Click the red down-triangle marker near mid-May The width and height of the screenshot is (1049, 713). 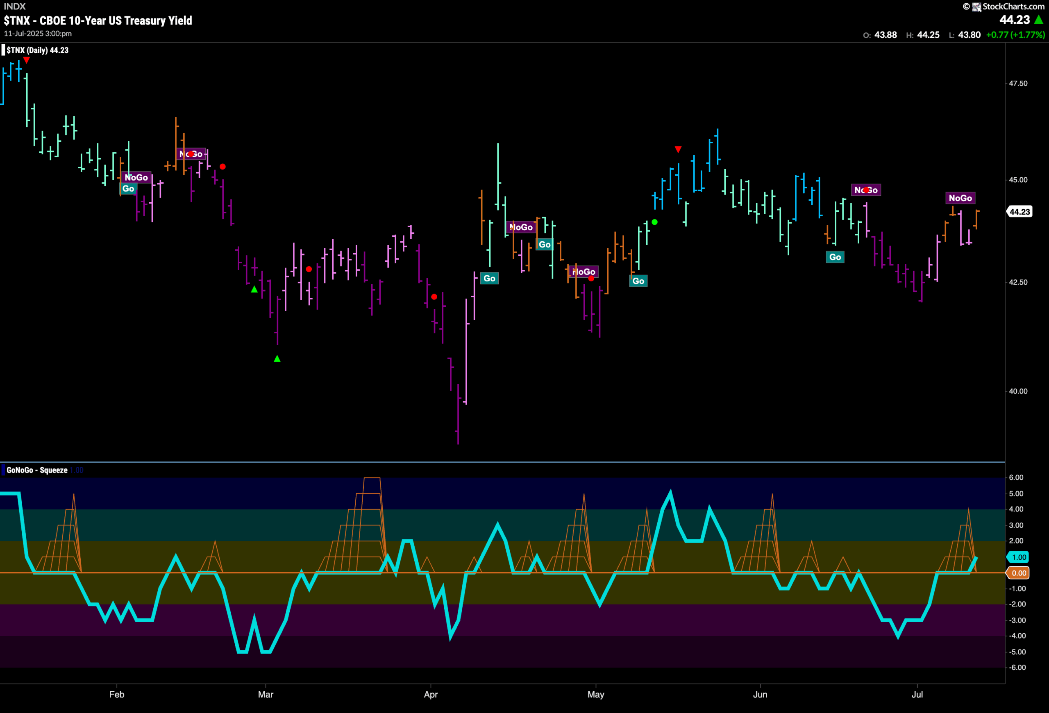pos(678,149)
